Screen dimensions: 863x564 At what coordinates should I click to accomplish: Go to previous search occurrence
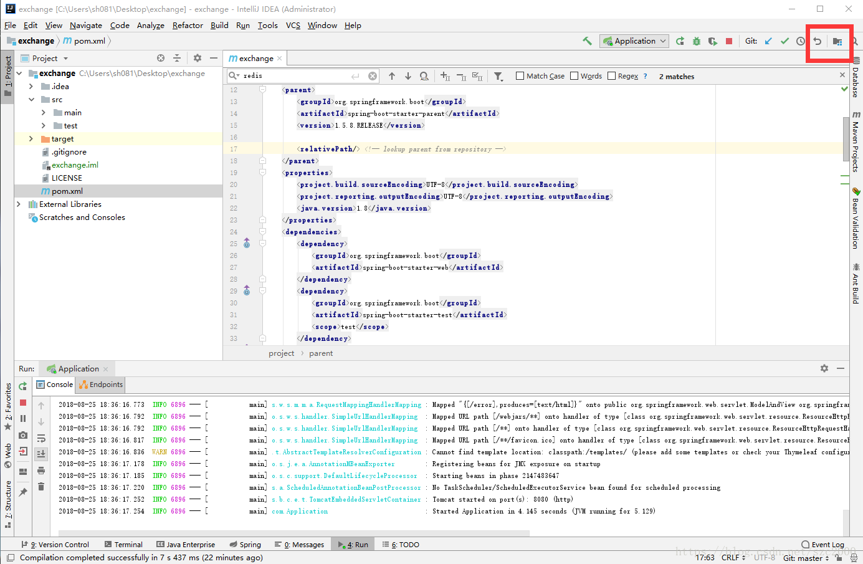pyautogui.click(x=392, y=76)
